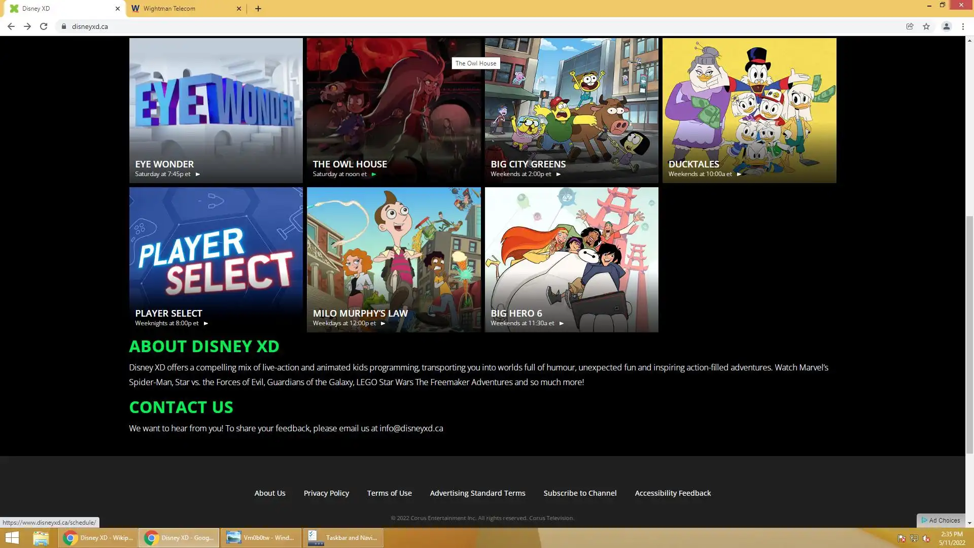Click the Ad Choices badge

click(x=941, y=521)
